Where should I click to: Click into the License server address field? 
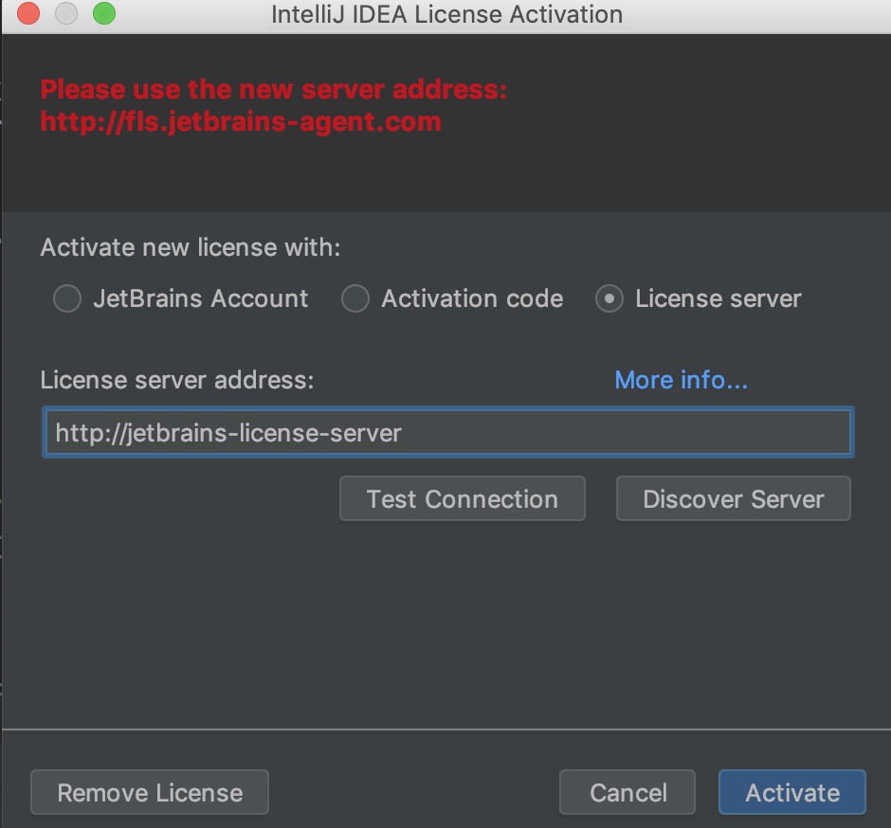click(x=447, y=433)
